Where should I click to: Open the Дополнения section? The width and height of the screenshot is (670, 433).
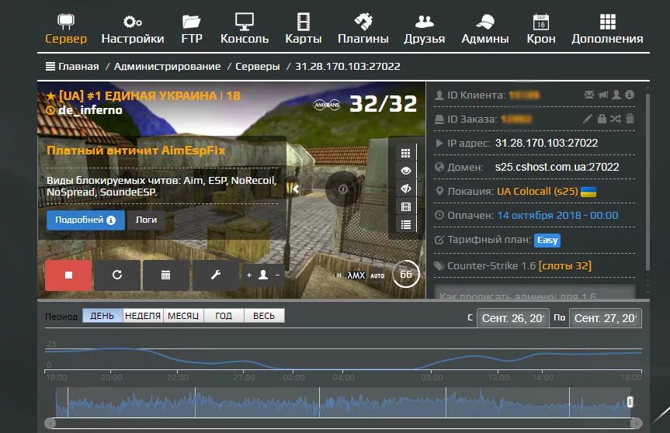coord(607,29)
